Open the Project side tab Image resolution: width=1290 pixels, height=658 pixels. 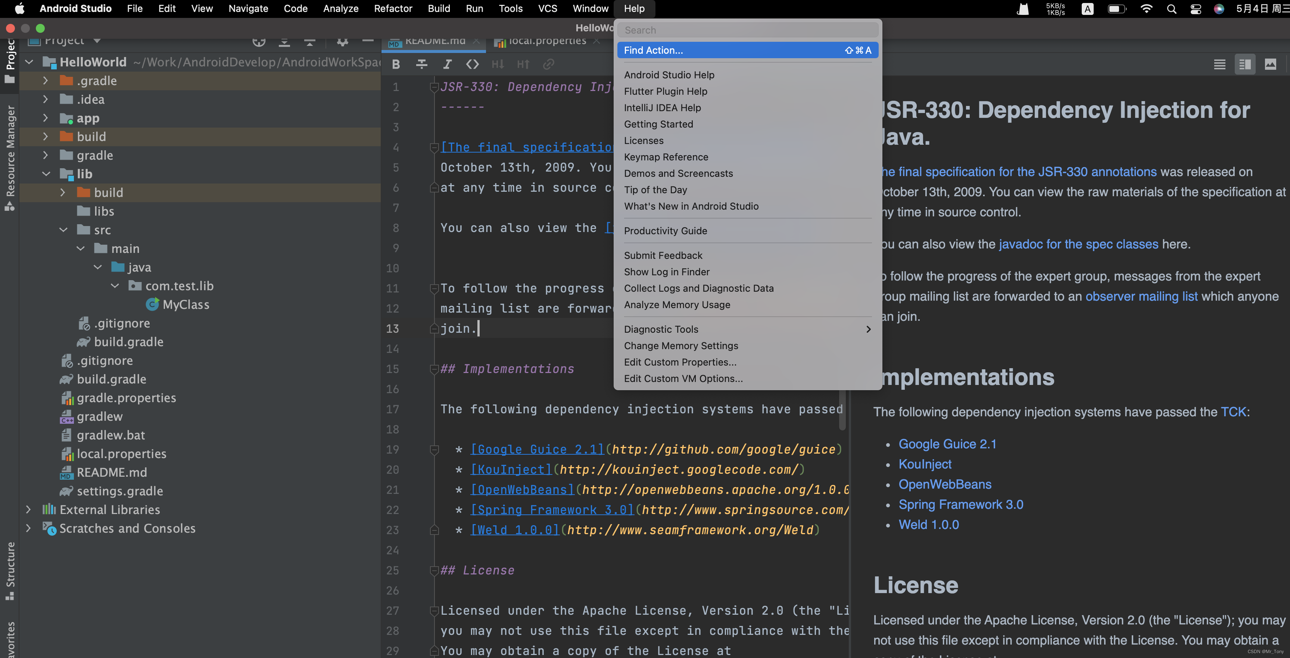pyautogui.click(x=9, y=61)
